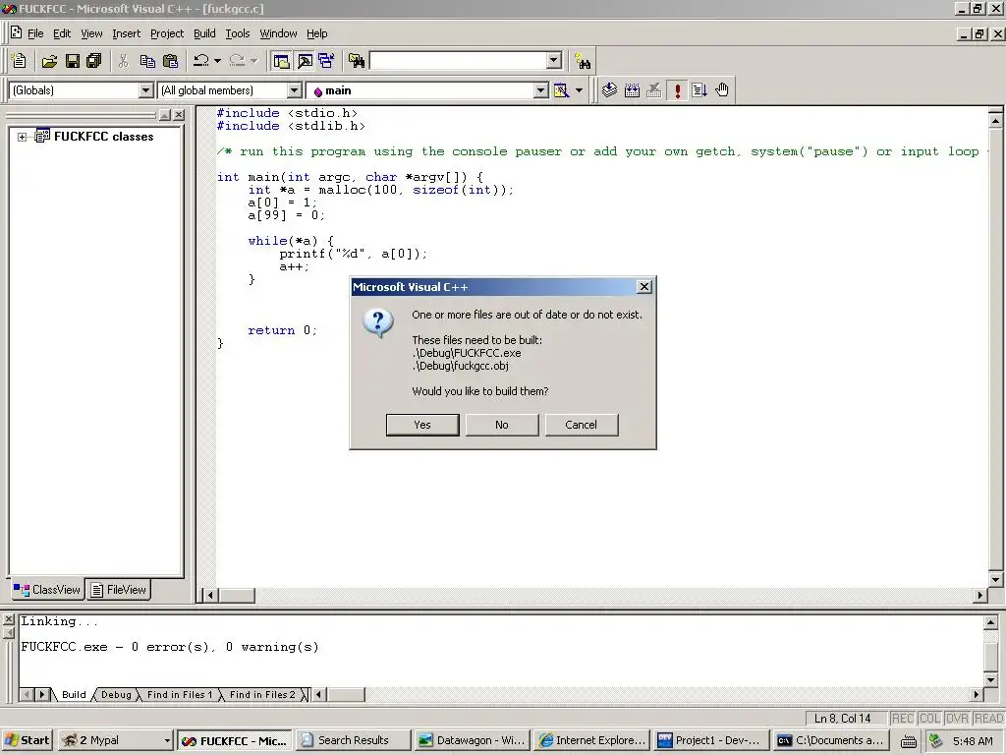Open the main function members dropdown
The image size is (1006, 755).
(541, 90)
